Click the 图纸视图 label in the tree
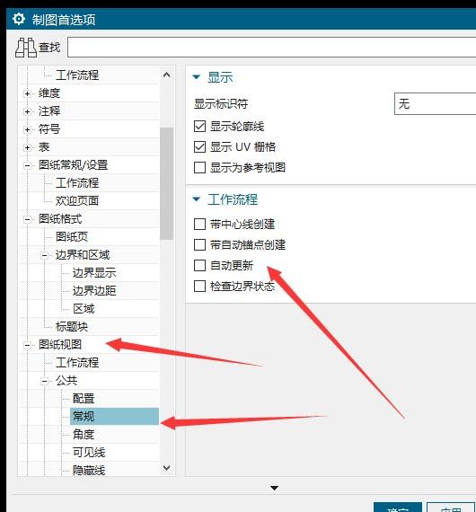This screenshot has width=476, height=512. [60, 345]
